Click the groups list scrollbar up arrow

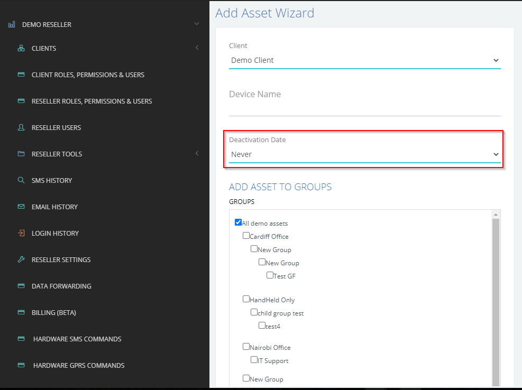496,215
